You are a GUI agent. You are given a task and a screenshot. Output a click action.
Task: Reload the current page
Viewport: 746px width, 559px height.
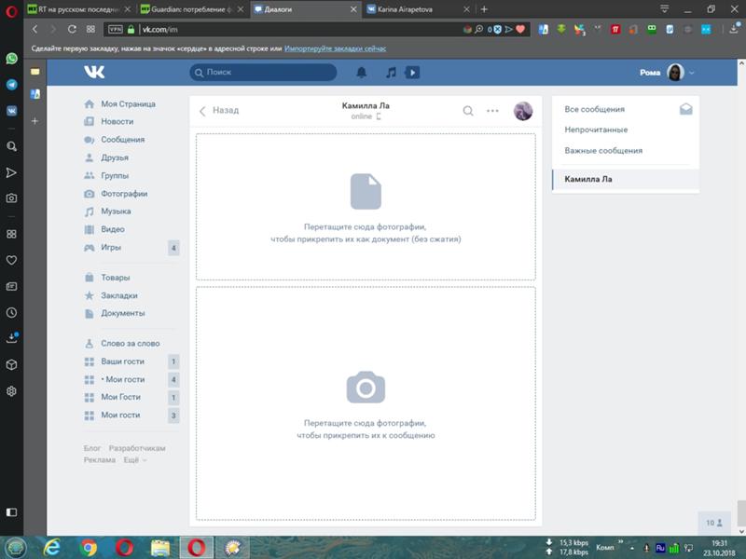pos(72,29)
